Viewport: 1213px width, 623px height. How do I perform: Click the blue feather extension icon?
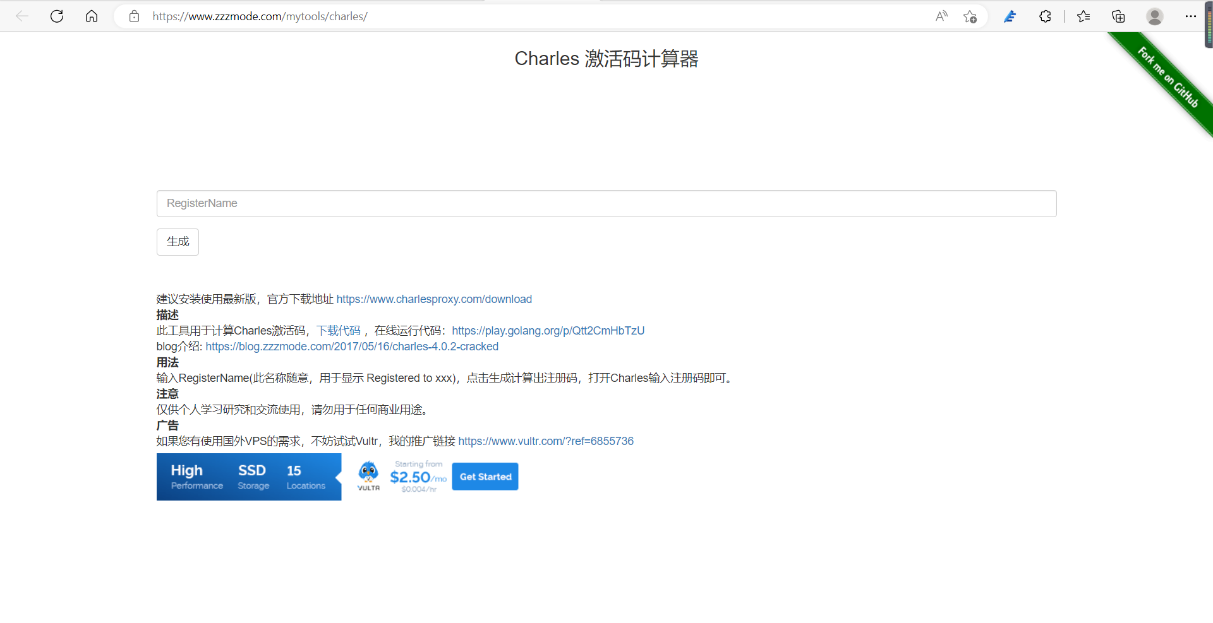point(1010,16)
